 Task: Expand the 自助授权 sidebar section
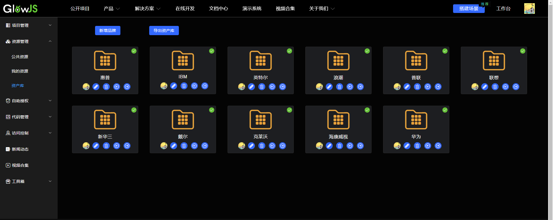coord(29,101)
